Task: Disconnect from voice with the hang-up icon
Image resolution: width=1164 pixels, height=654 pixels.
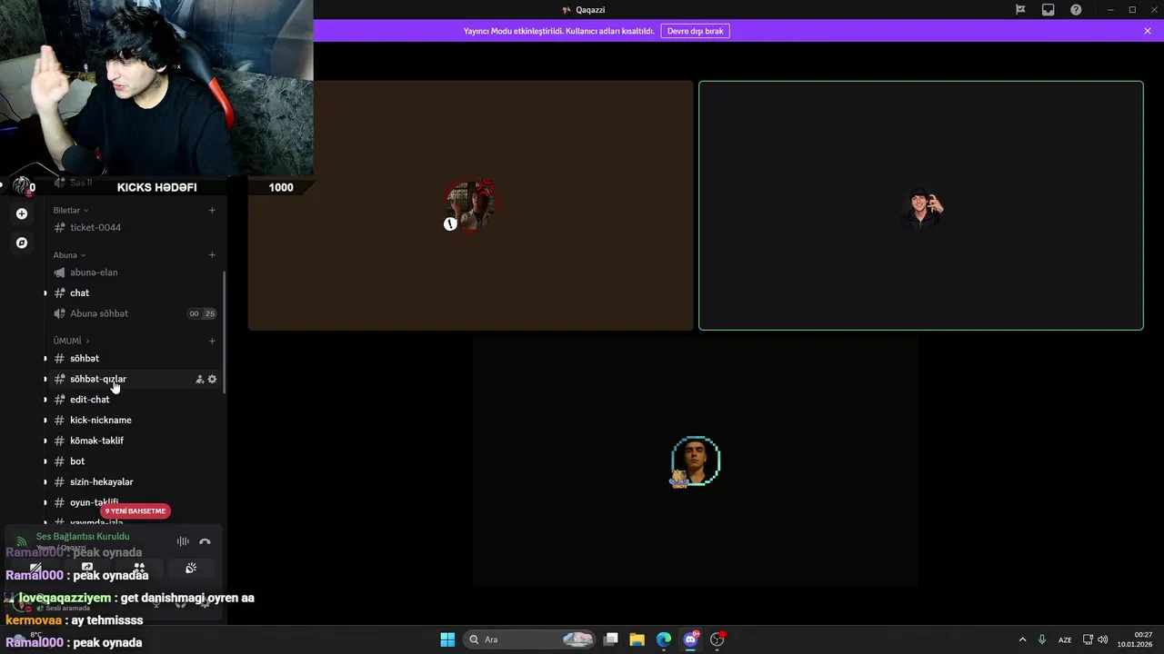Action: 205,541
